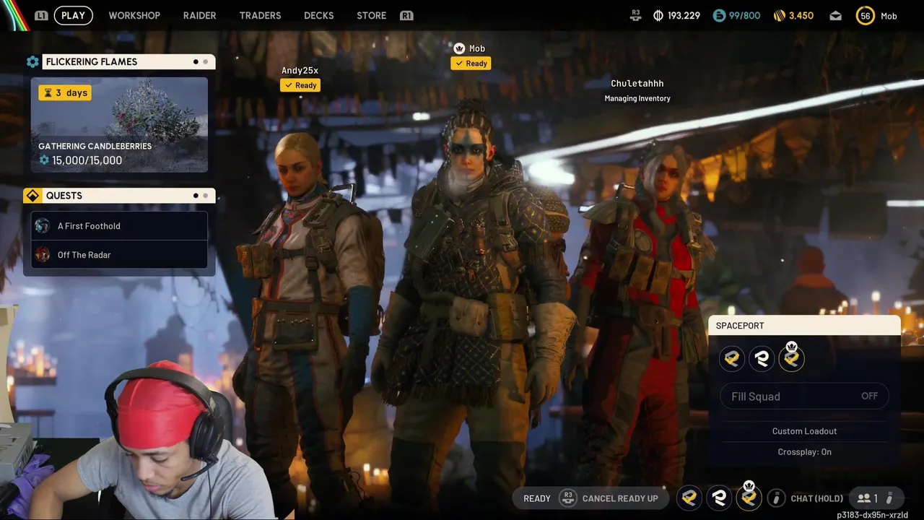924x520 pixels.
Task: Click R3 icon beside Cancel Ready Up
Action: click(568, 498)
